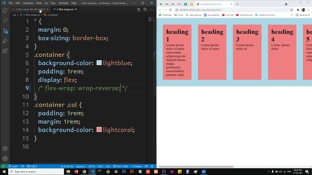
Task: Open the lightcoral color picker swatch
Action: point(99,130)
